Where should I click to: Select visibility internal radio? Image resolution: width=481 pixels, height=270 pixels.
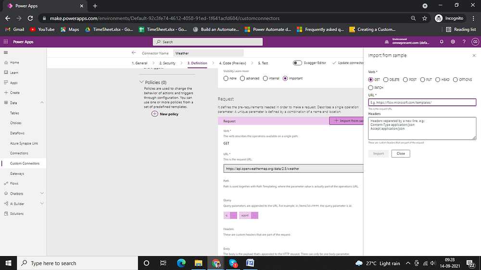(x=266, y=78)
